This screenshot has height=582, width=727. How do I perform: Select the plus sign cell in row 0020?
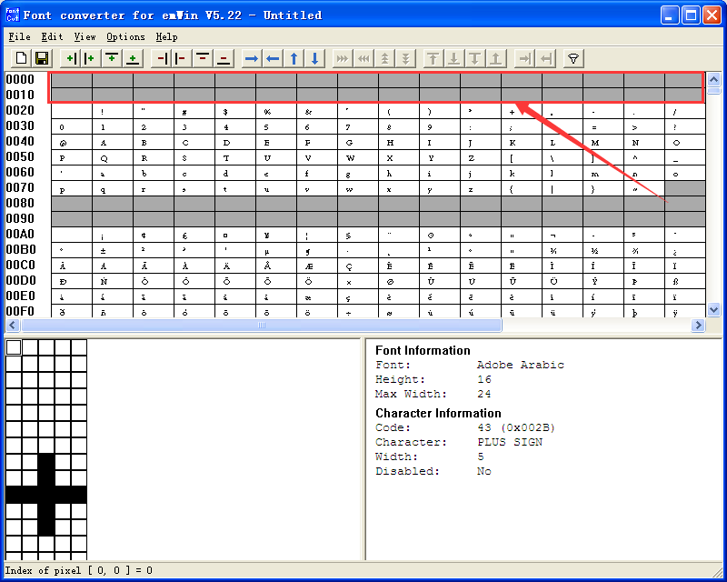tap(521, 111)
